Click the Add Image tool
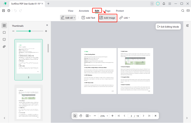This screenshot has height=123, width=191. point(107,18)
